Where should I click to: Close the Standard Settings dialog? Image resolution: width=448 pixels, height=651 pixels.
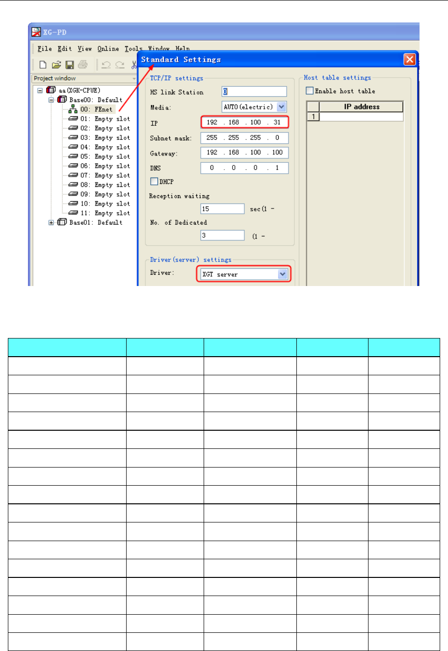[x=410, y=60]
